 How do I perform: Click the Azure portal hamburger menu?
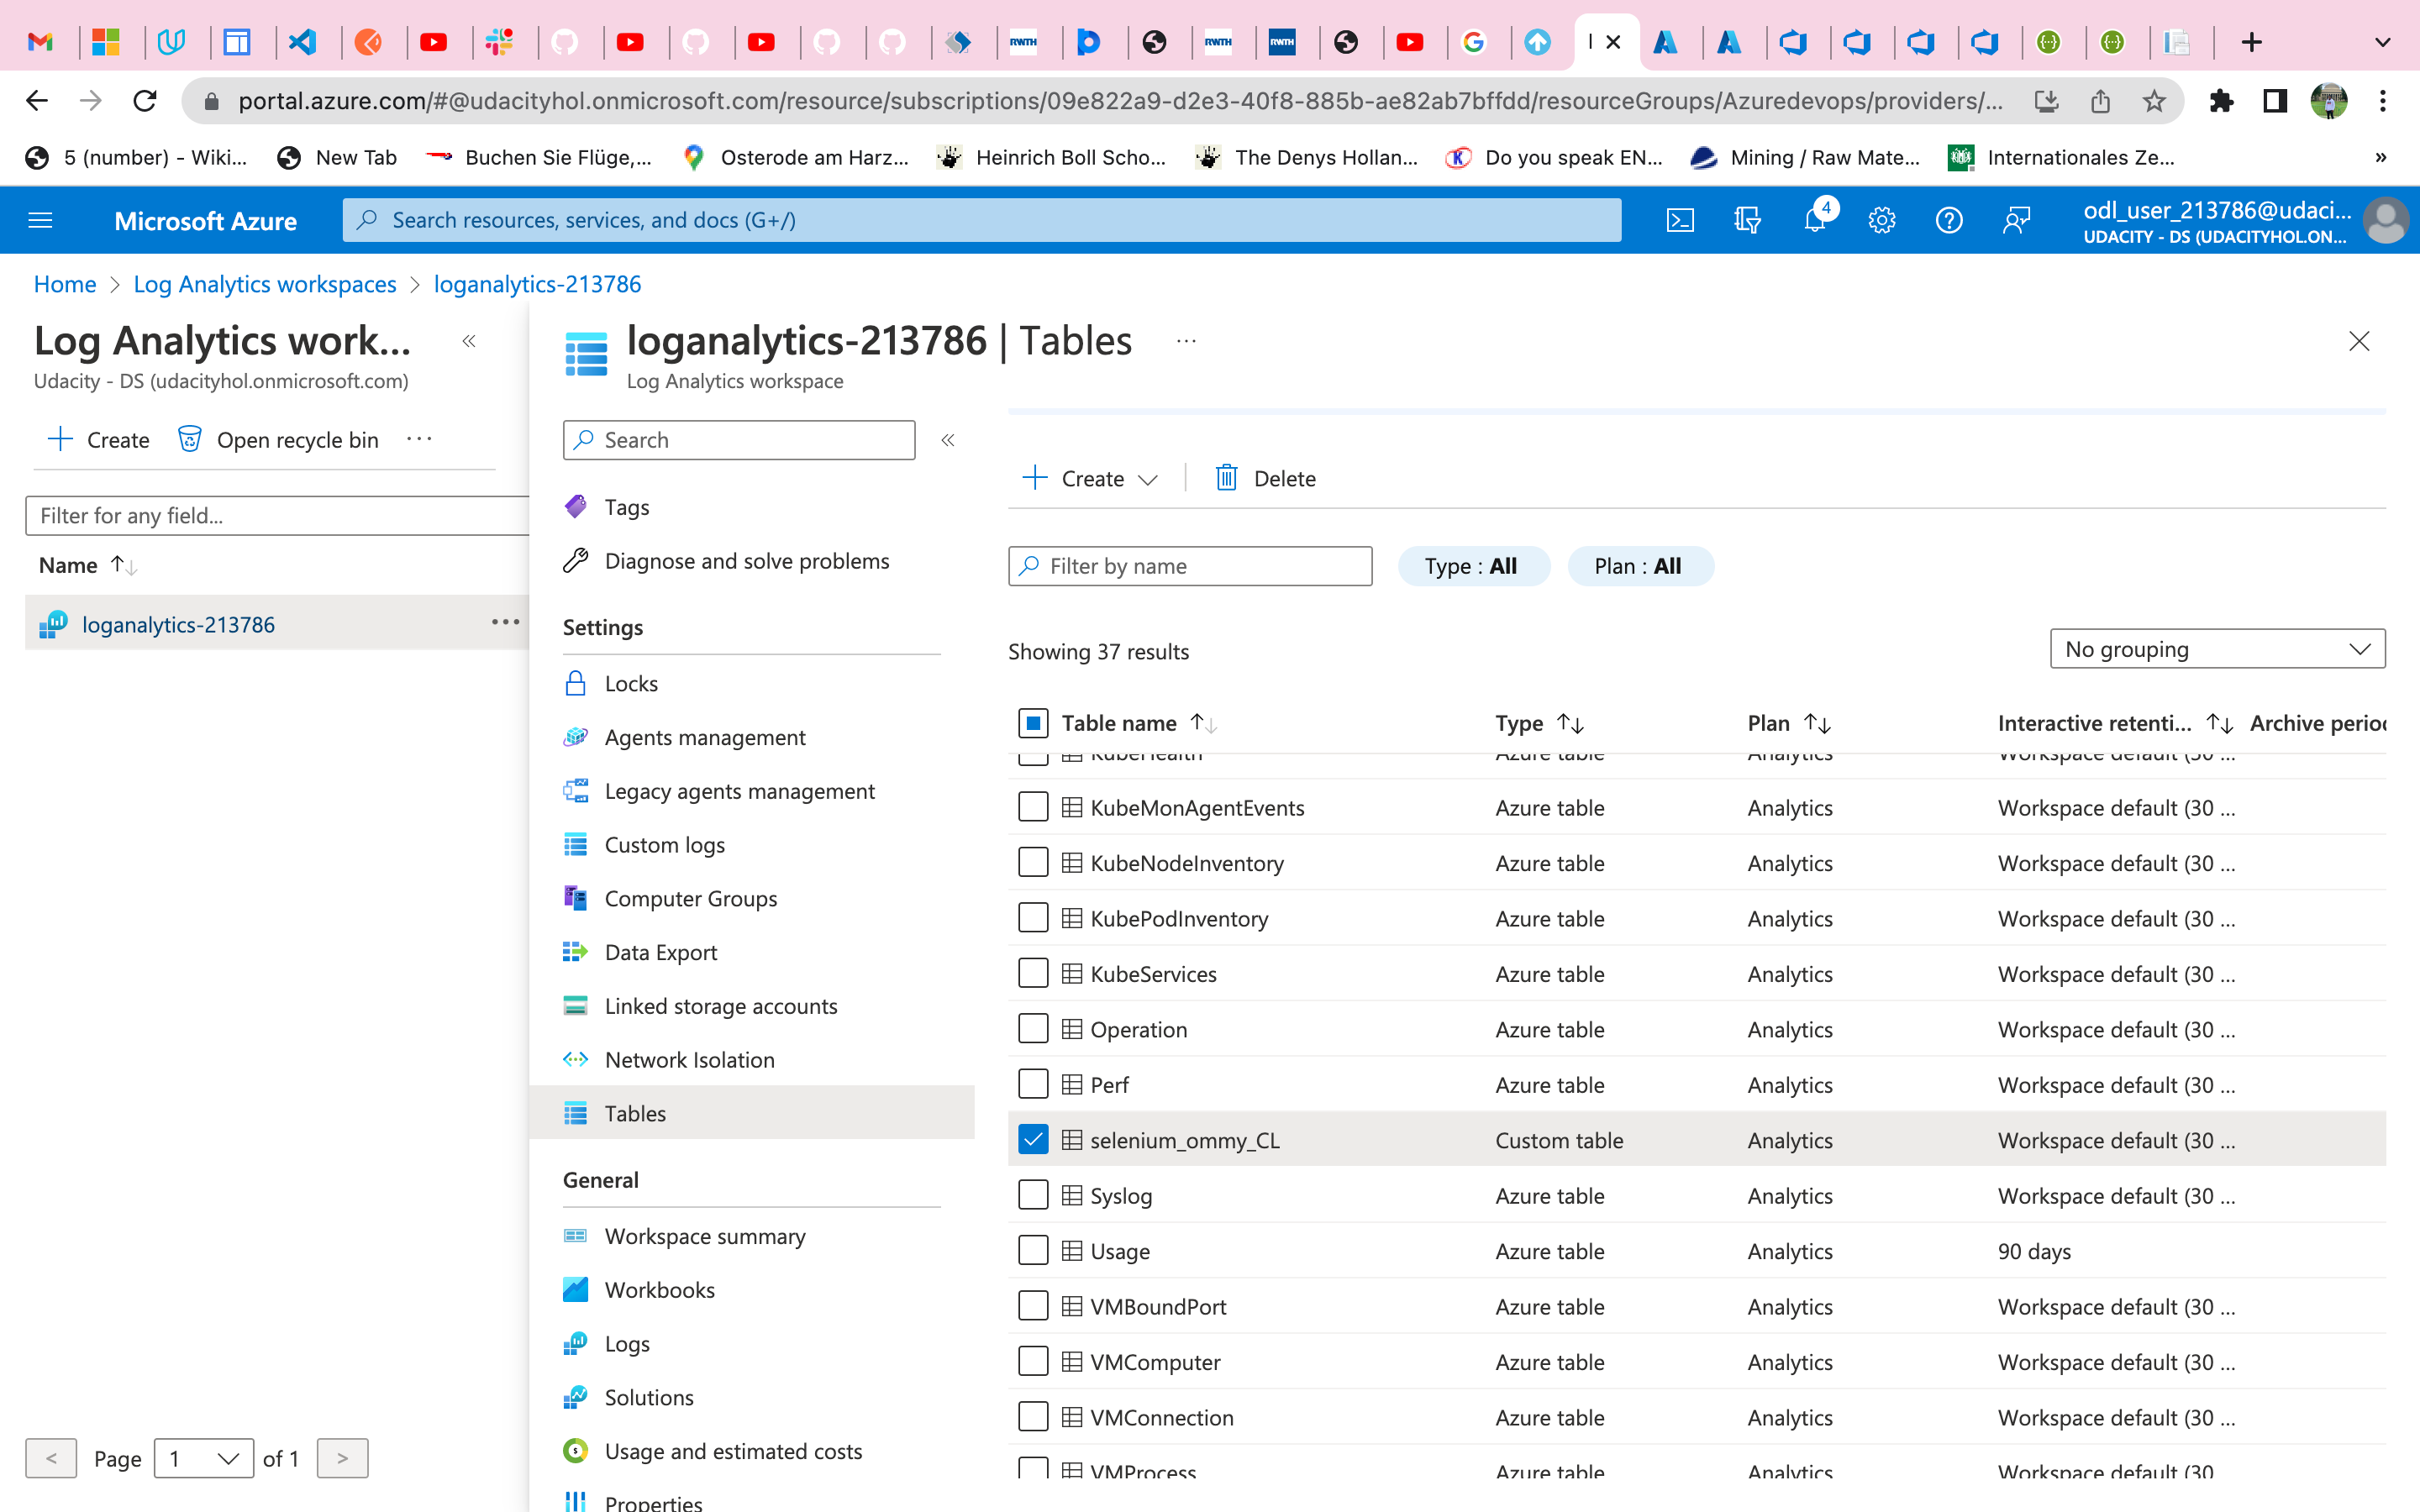40,220
